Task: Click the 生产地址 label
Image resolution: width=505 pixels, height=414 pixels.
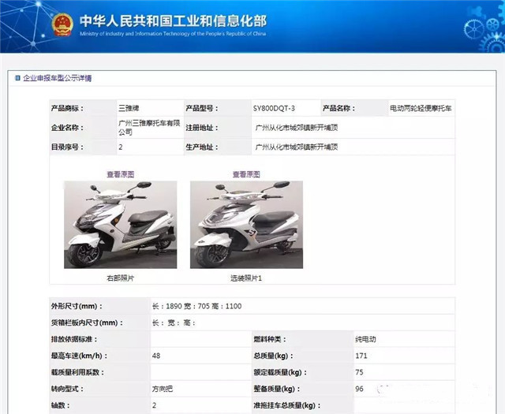Action: point(202,147)
